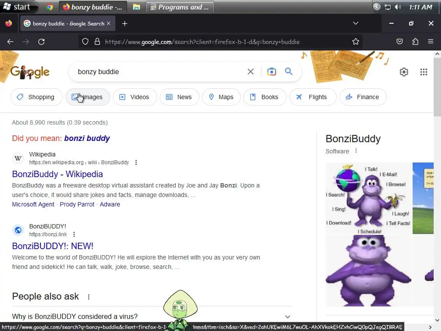441x331 pixels.
Task: Open network tray icon
Action: click(x=388, y=7)
